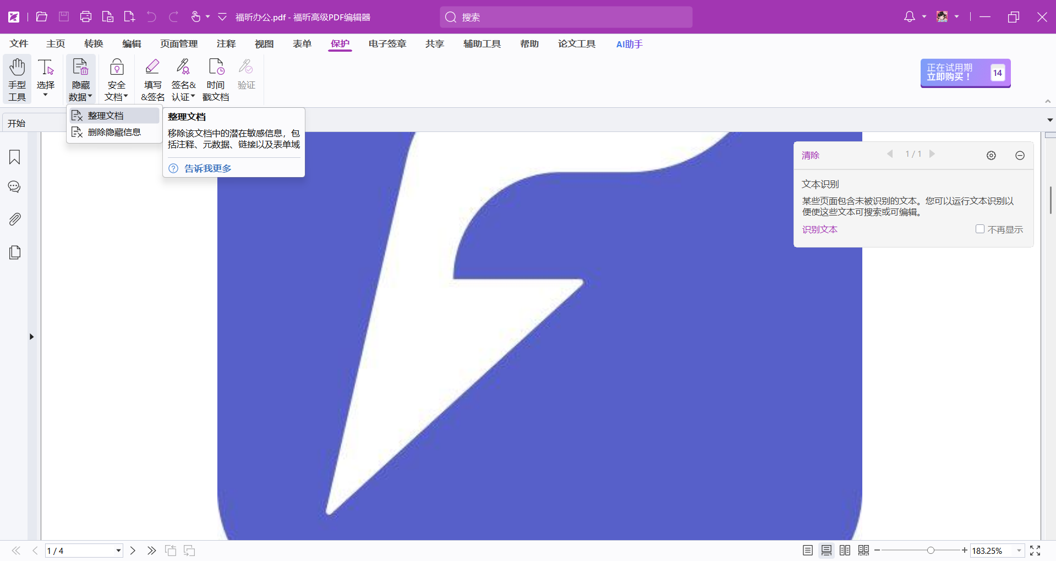Select the Hand tool

tap(17, 79)
